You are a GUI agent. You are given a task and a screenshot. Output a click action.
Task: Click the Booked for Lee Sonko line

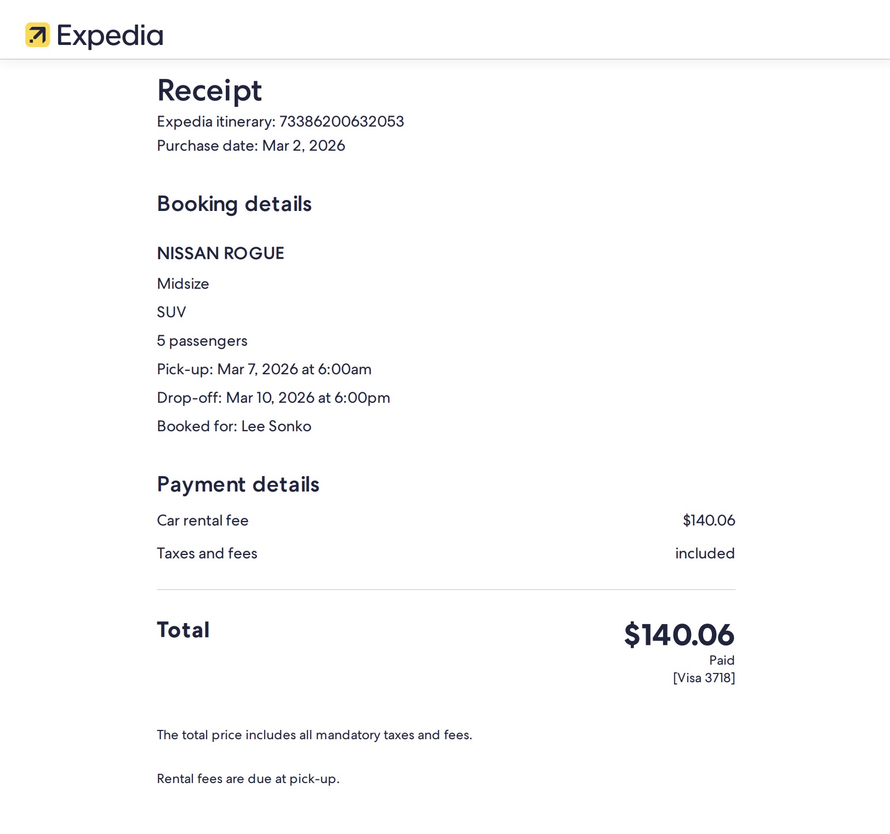tap(234, 426)
